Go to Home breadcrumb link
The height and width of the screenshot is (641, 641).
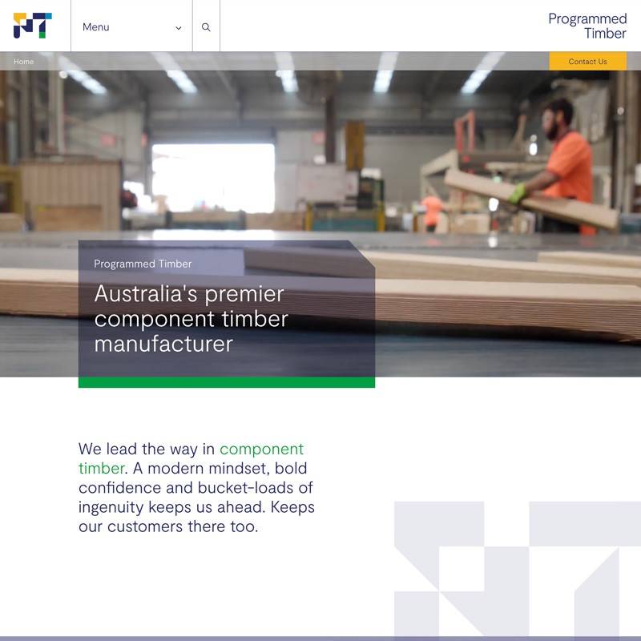tap(24, 62)
